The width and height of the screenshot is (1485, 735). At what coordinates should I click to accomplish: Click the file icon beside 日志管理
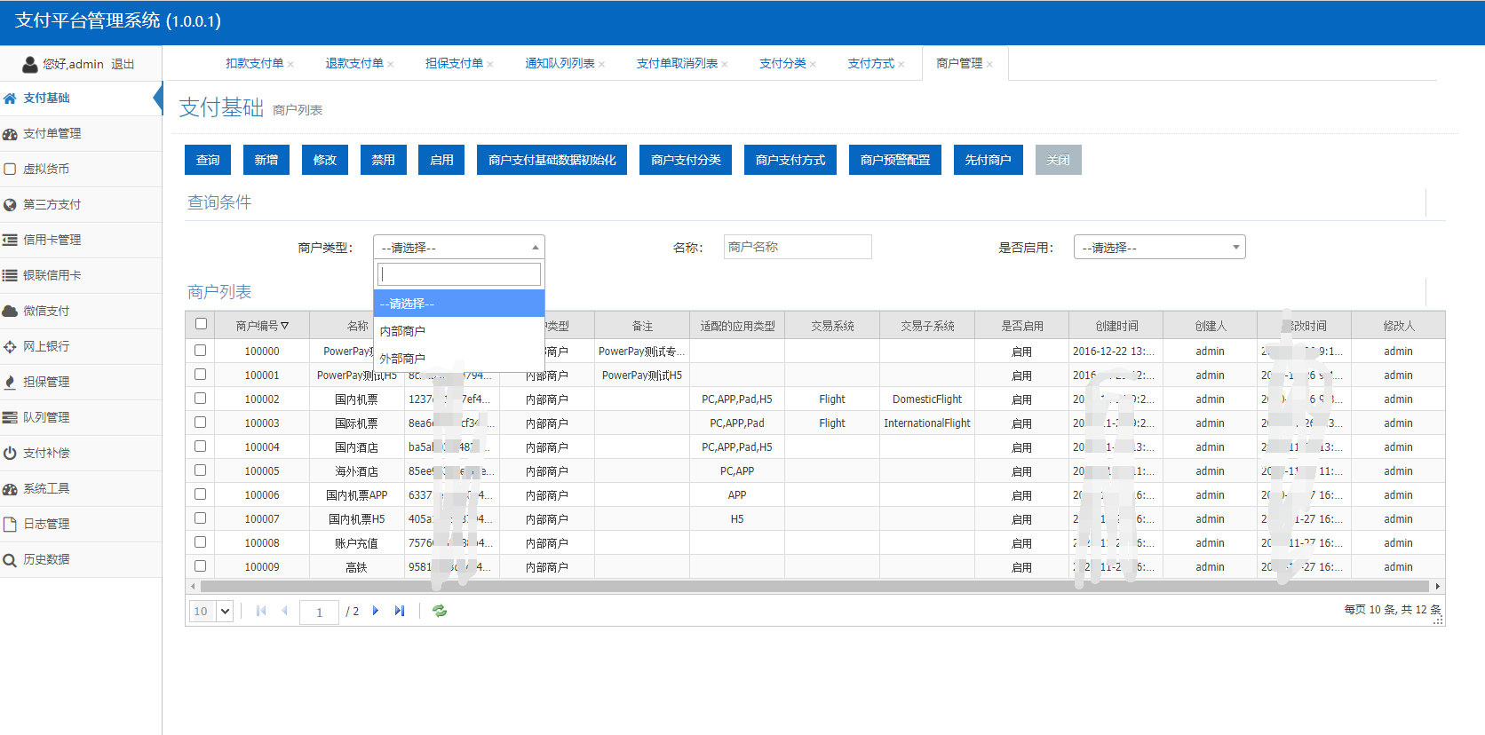click(10, 525)
